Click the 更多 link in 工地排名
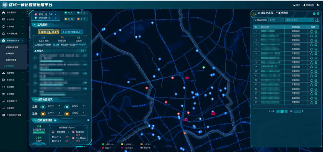323x152 pixels. pos(83,51)
